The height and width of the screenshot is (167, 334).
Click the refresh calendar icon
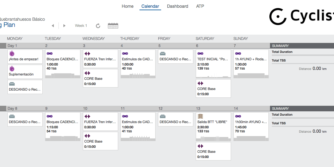pyautogui.click(x=98, y=26)
